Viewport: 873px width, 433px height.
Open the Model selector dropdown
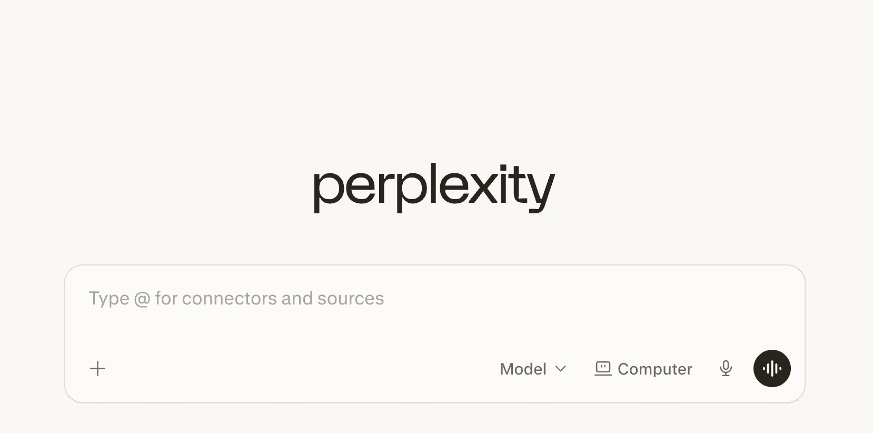(x=533, y=369)
